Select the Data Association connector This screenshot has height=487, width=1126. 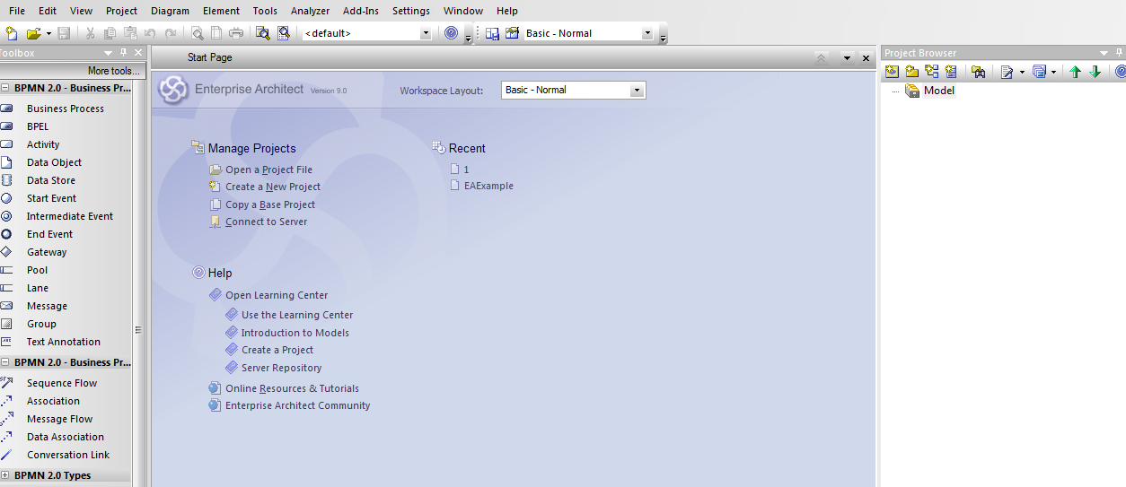tap(66, 437)
